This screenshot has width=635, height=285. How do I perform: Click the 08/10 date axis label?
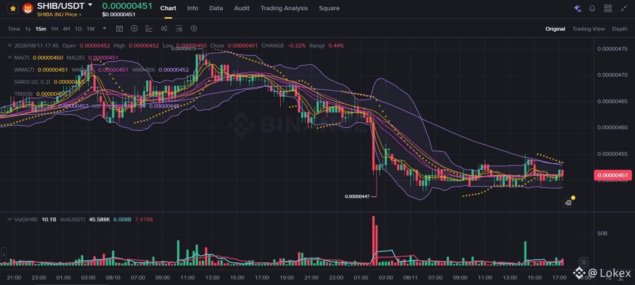pos(113,278)
